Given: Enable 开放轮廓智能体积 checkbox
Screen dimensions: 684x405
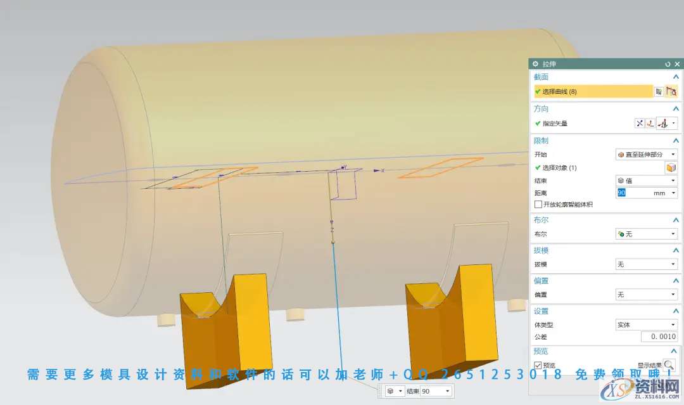Looking at the screenshot, I should coord(538,205).
